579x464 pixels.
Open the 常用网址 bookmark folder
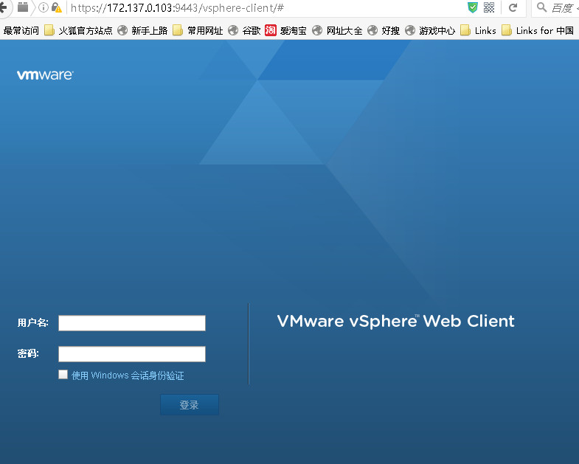[x=198, y=31]
